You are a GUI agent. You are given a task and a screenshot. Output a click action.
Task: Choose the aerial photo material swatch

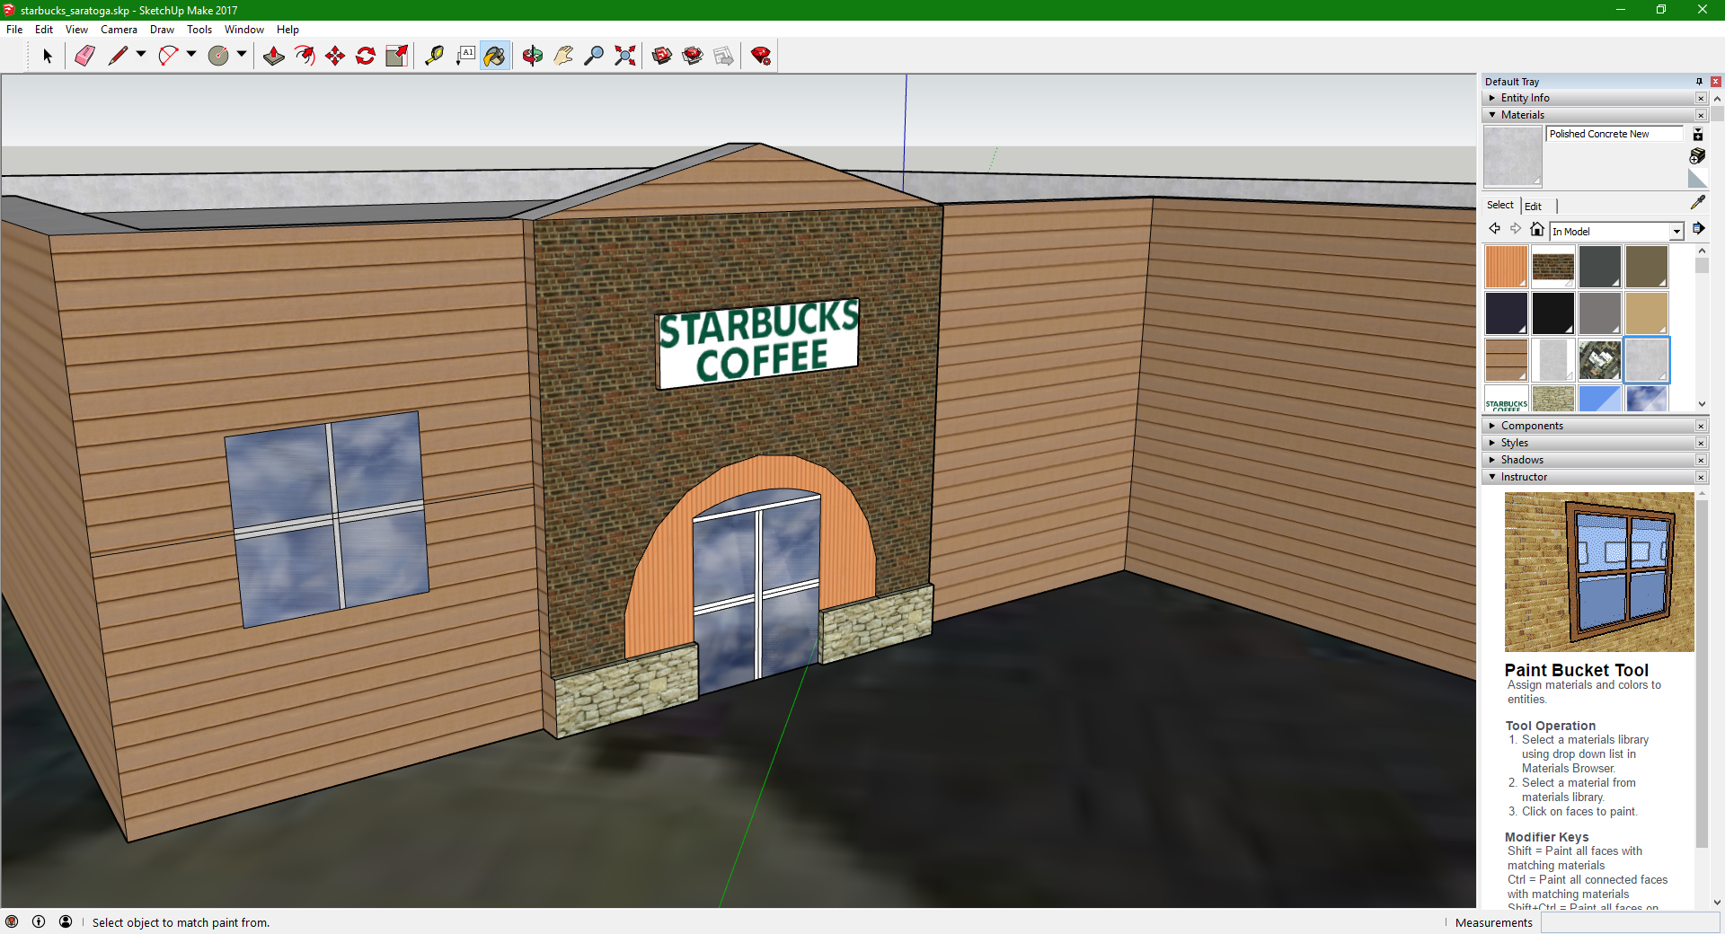click(x=1600, y=360)
